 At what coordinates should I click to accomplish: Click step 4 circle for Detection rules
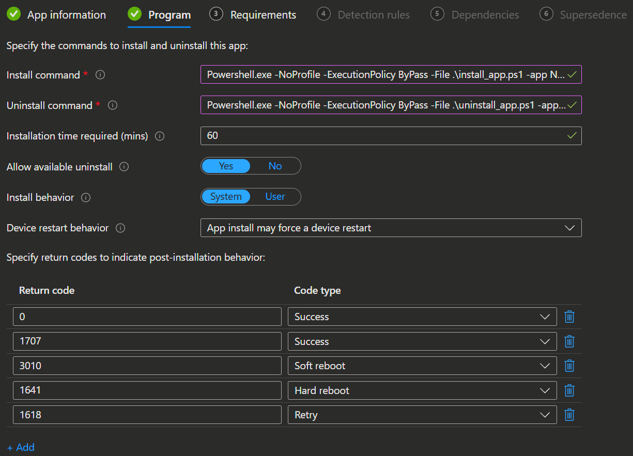coord(324,14)
